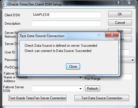Click the empty Description text field

66,24
